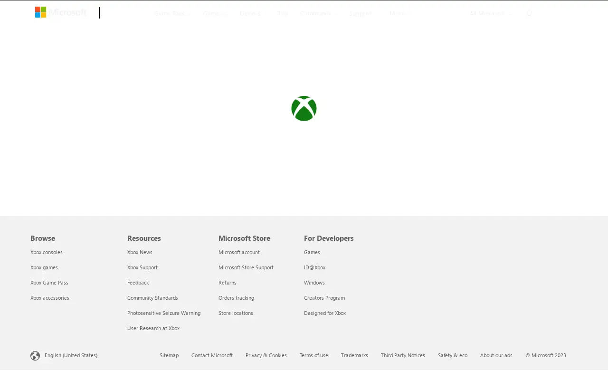Open the Orders tracking link
The image size is (608, 380).
coord(236,298)
